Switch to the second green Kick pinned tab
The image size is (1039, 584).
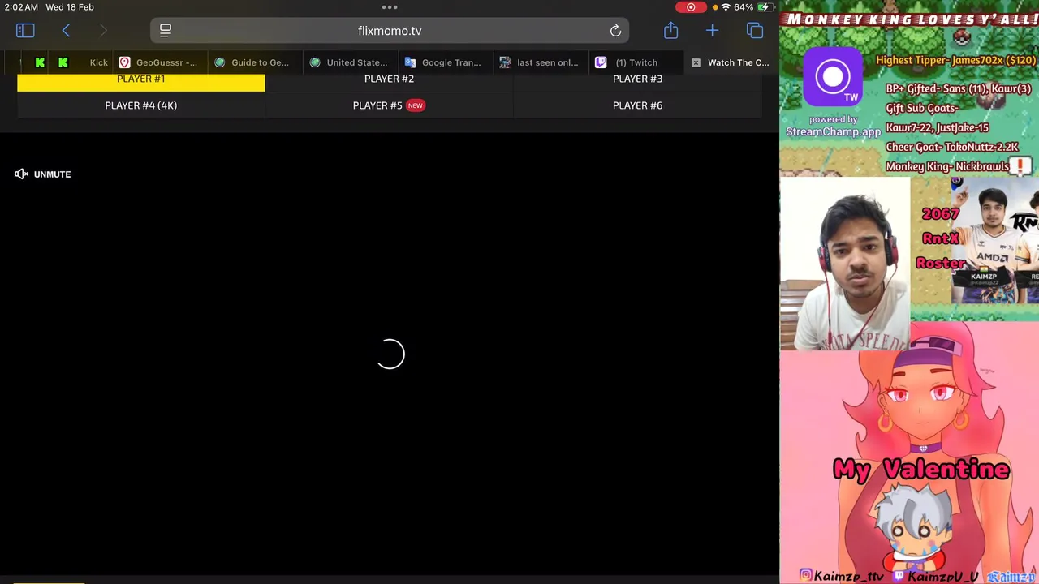[x=63, y=62]
